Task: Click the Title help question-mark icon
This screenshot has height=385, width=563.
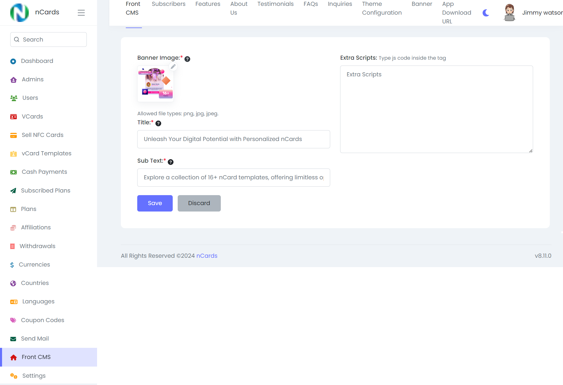Action: coord(159,123)
